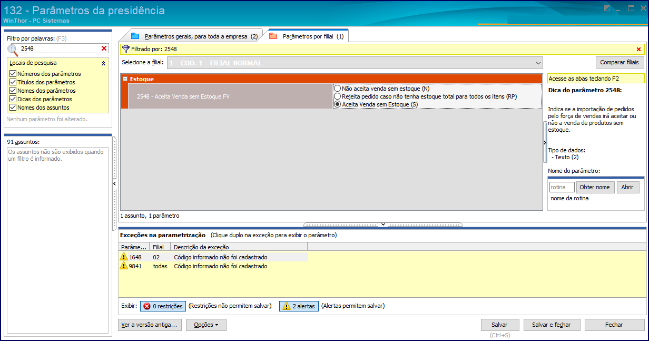
Task: Toggle 'Nomes dos parâmetros' checkbox
Action: coord(13,91)
